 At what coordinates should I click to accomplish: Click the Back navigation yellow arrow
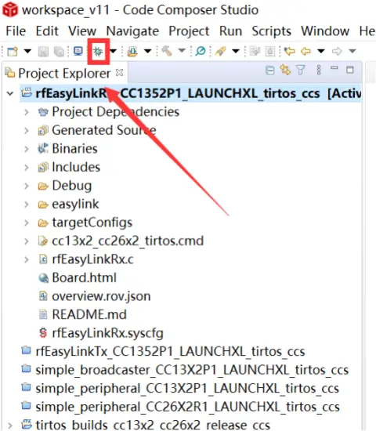click(305, 51)
